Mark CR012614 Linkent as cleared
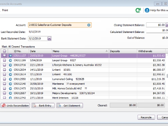 point(5,74)
